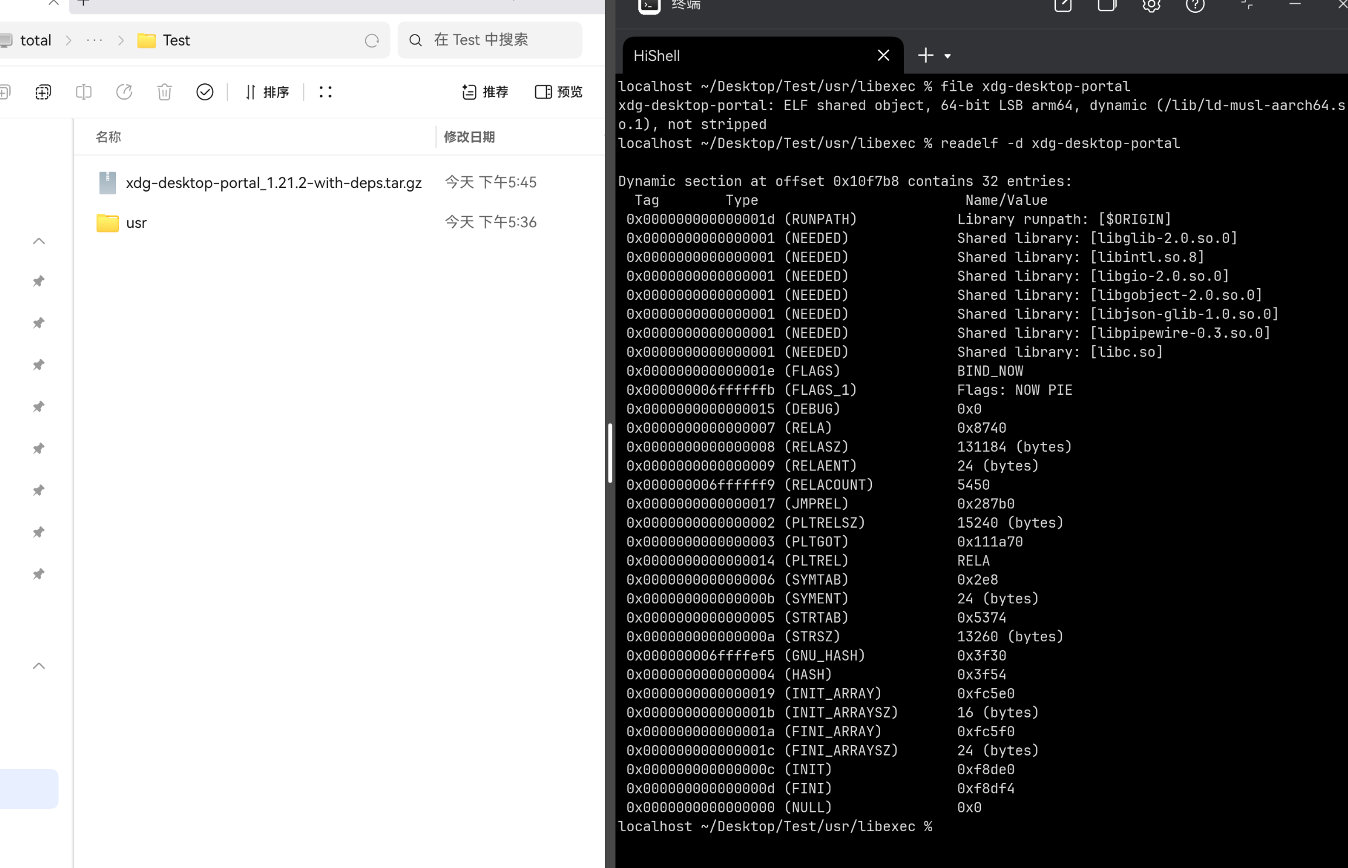Click the BIND_NOW flags value in terminal
1348x868 pixels.
click(x=990, y=371)
